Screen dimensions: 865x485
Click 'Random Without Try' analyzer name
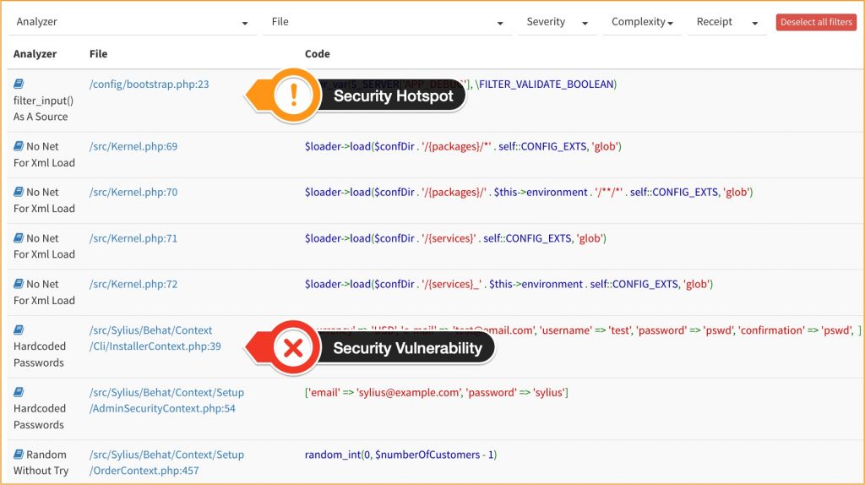(x=41, y=462)
